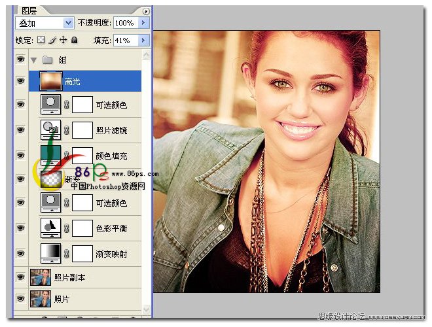
Task: Select the 照片滤镜 layer name
Action: pos(111,130)
